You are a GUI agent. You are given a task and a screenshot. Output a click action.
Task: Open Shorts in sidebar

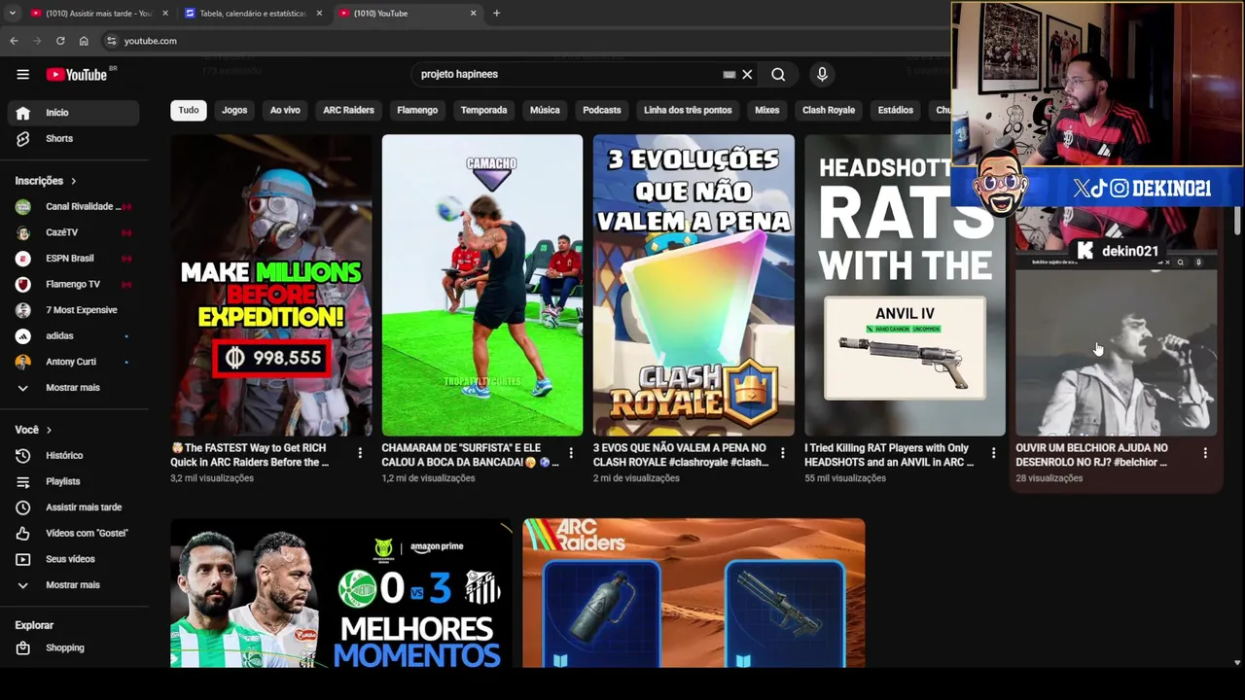(74, 139)
